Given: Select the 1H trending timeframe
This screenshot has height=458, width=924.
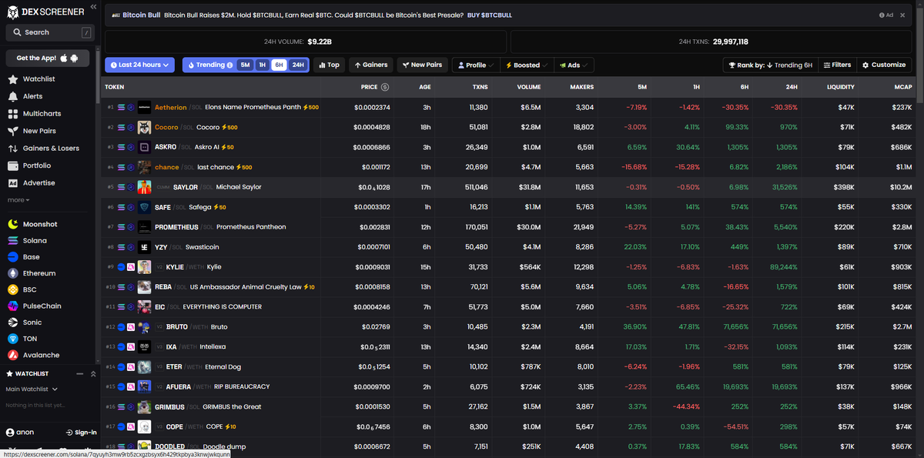Looking at the screenshot, I should 262,65.
